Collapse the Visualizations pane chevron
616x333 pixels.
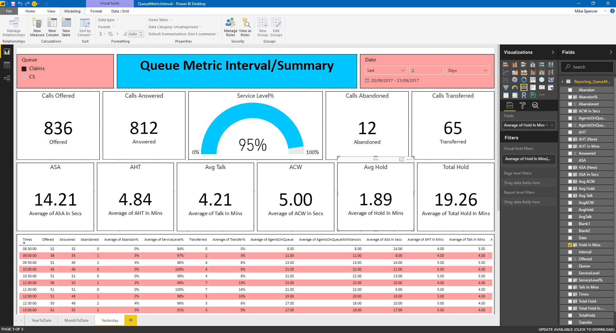pyautogui.click(x=552, y=52)
